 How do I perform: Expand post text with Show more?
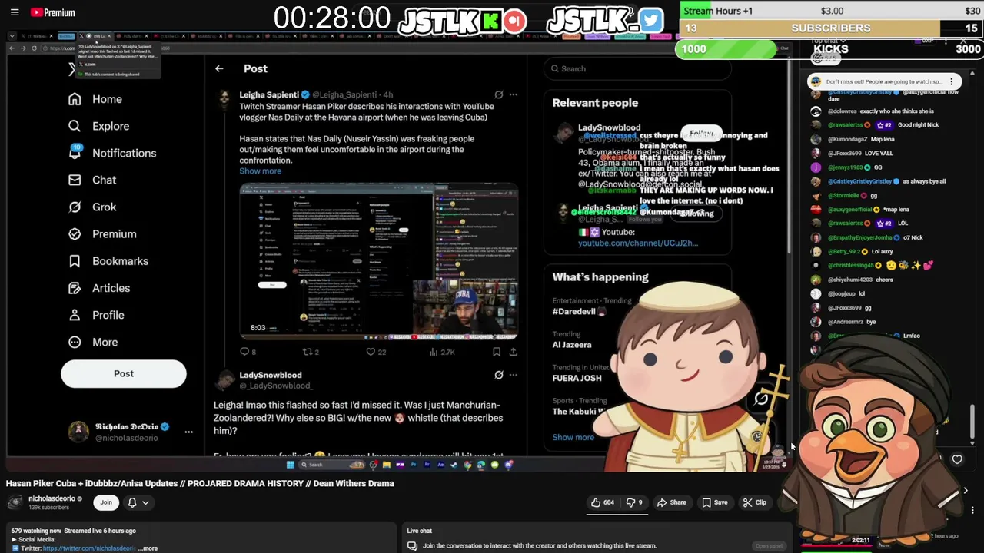coord(260,171)
